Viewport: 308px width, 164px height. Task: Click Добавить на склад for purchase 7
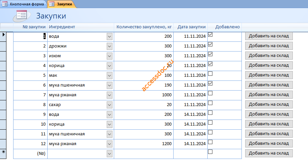[x=269, y=95]
